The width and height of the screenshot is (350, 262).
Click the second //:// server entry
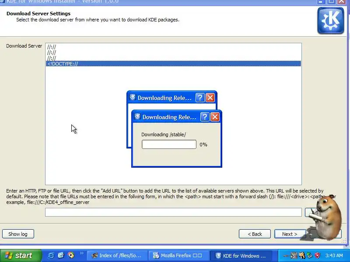tap(173, 52)
